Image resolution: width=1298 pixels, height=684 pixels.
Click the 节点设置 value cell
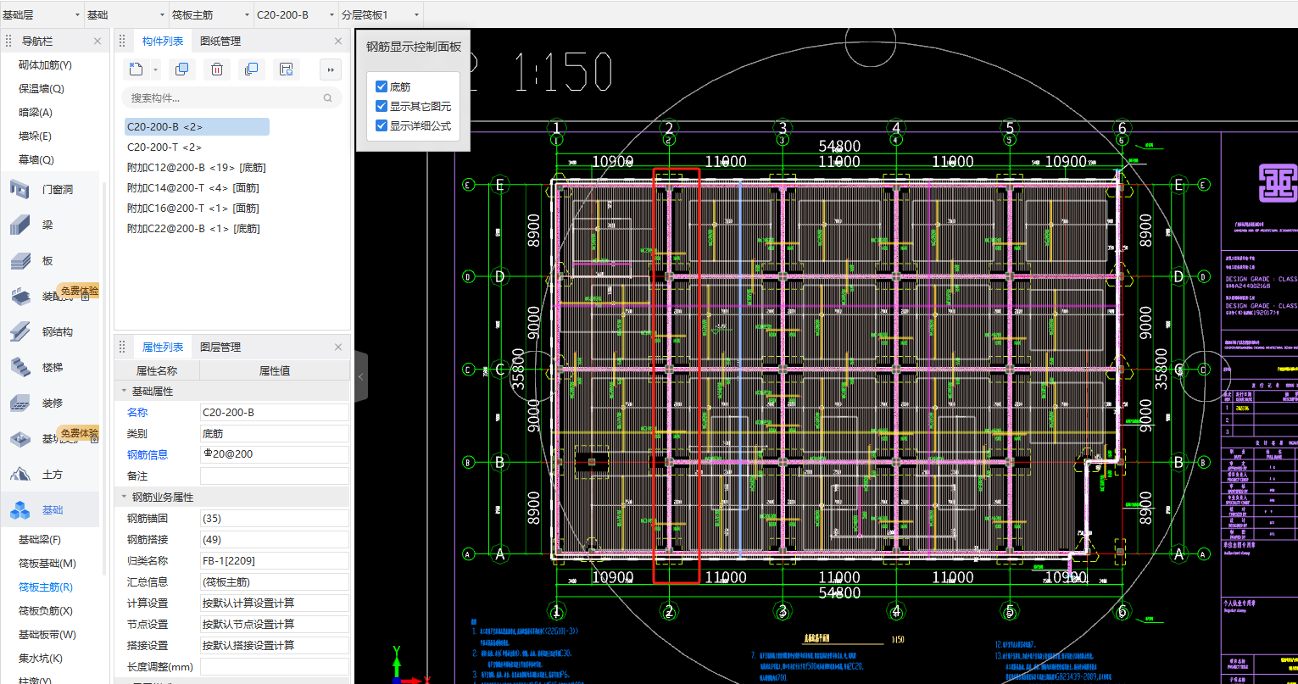(275, 624)
